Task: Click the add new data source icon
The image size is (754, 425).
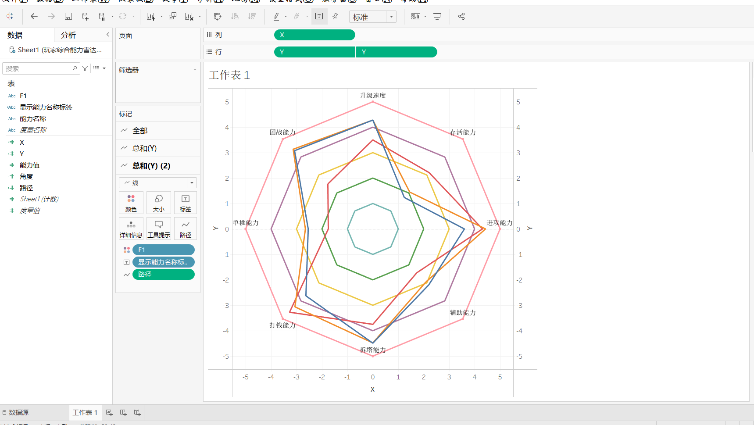Action: tap(85, 16)
